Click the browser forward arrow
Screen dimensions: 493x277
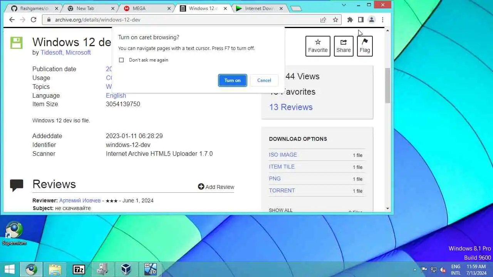(x=22, y=20)
